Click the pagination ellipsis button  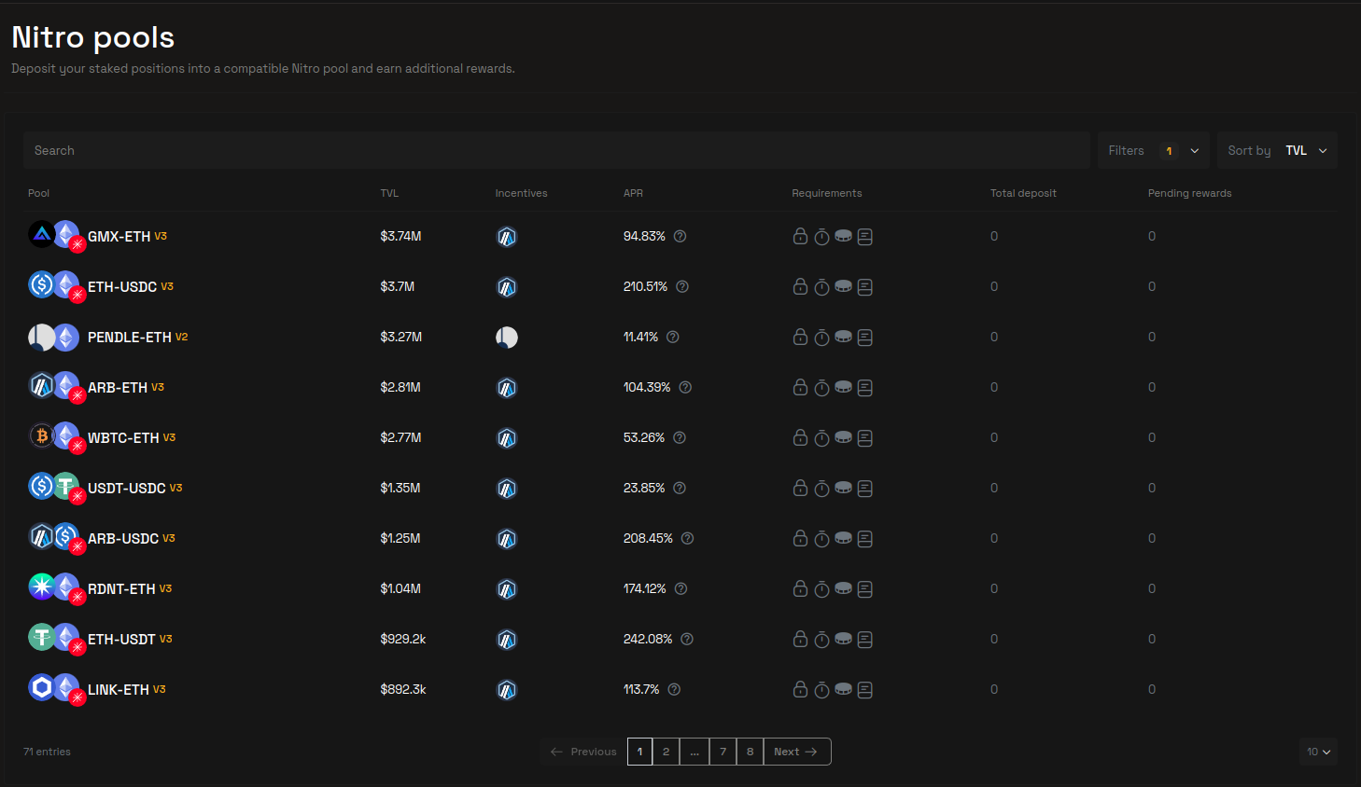(x=695, y=752)
